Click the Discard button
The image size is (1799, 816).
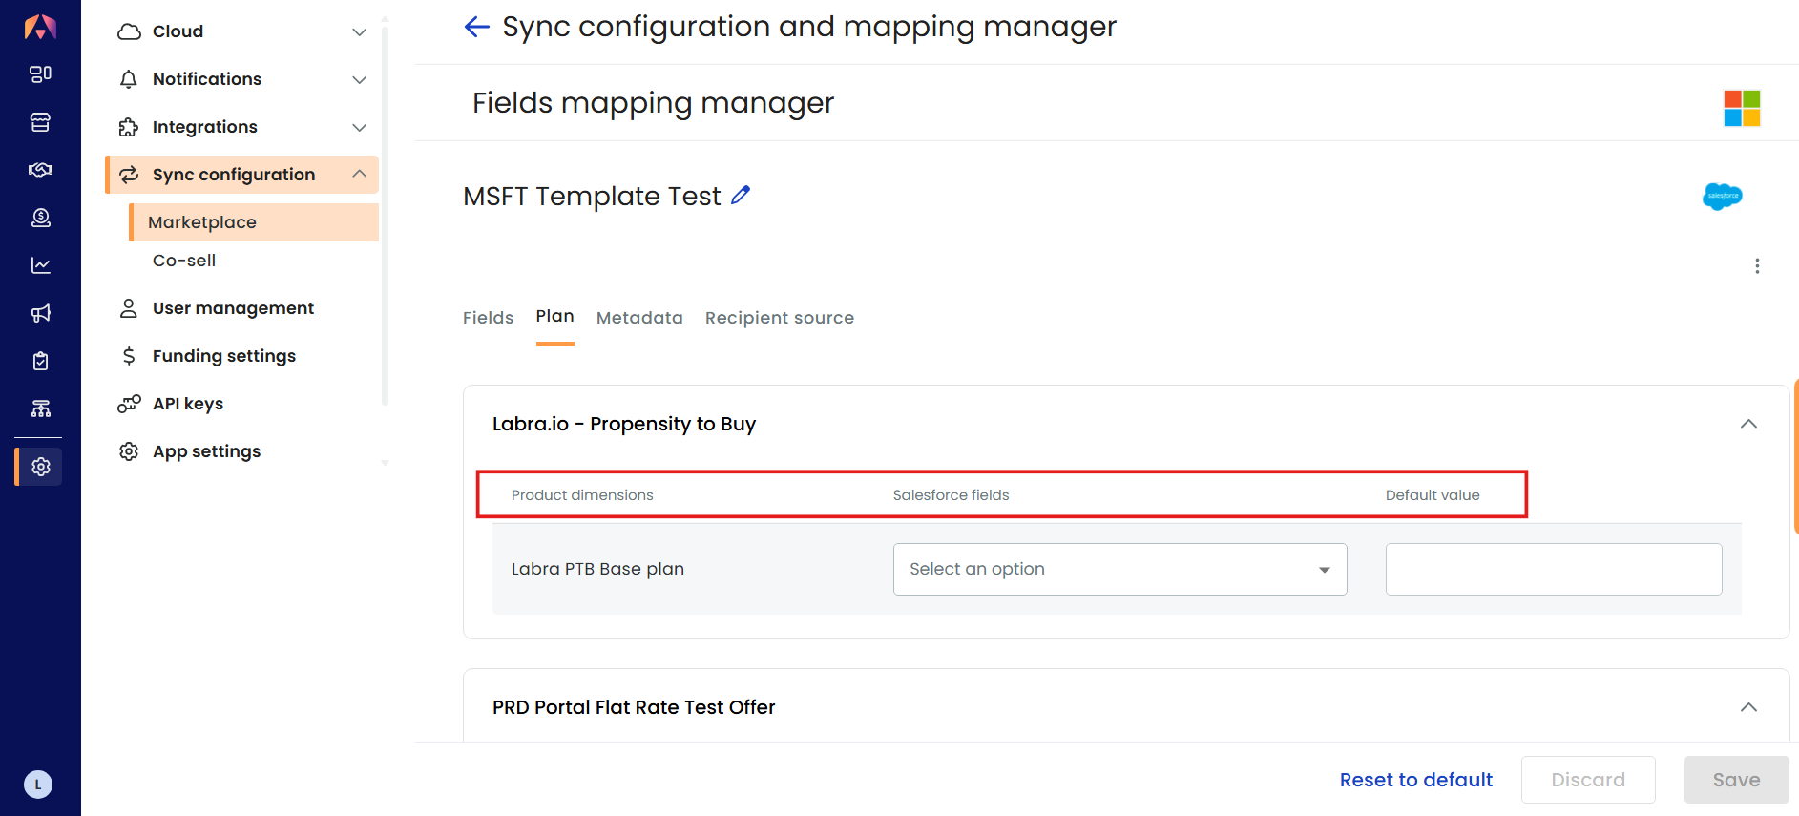point(1588,780)
